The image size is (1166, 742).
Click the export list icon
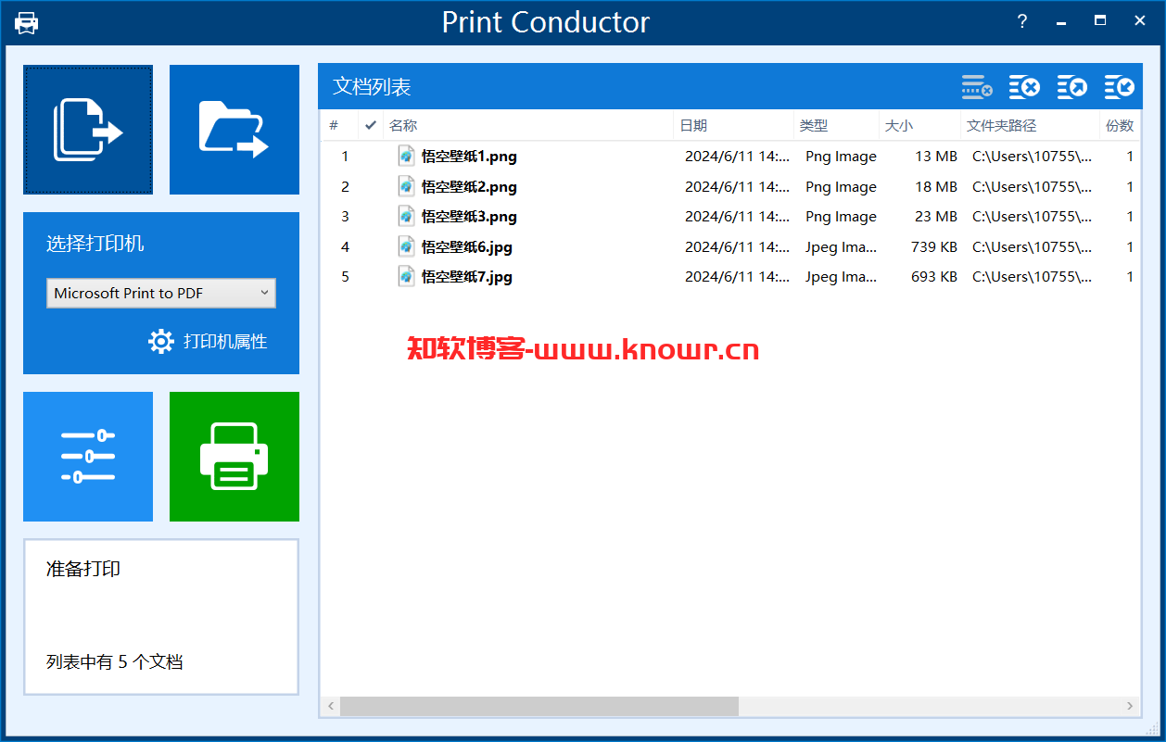[x=1072, y=87]
